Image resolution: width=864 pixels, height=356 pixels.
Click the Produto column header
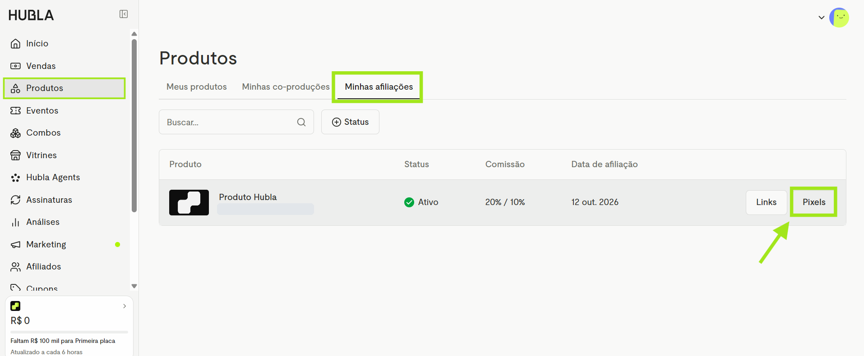point(185,164)
